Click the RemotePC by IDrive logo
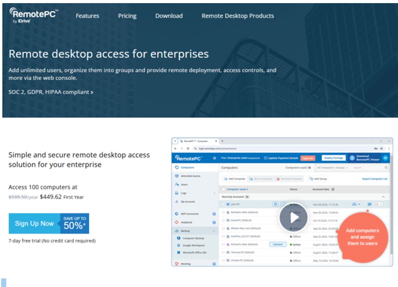This screenshot has height=287, width=398. (33, 15)
